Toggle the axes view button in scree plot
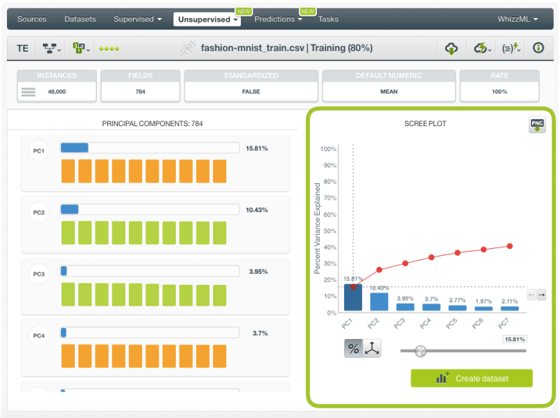The width and height of the screenshot is (560, 418). pos(372,349)
